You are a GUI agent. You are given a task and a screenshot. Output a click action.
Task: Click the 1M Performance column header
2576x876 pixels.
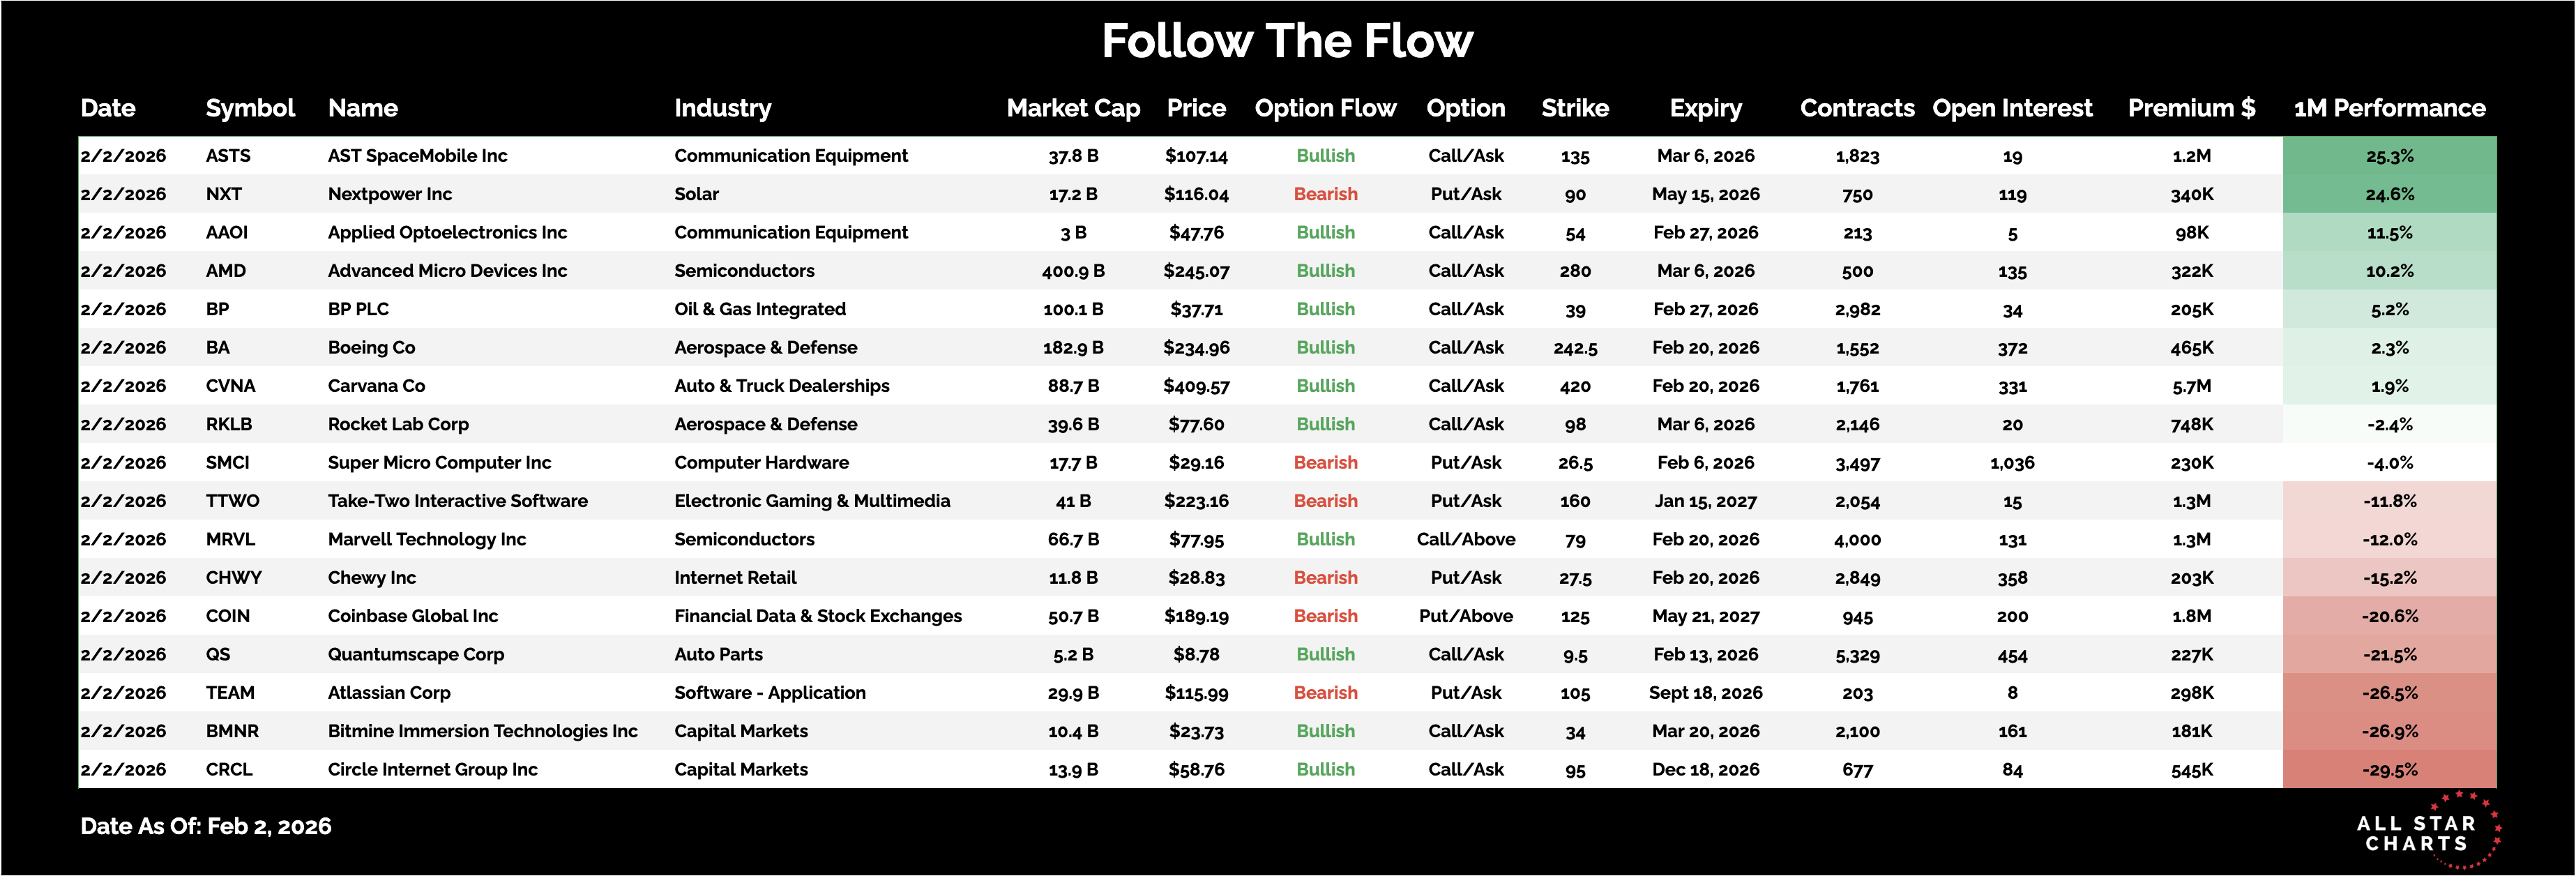(2389, 108)
